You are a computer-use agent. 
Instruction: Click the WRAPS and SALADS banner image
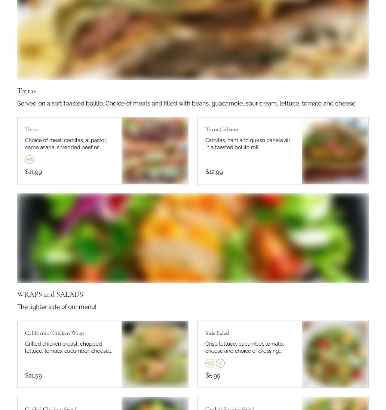tap(193, 238)
